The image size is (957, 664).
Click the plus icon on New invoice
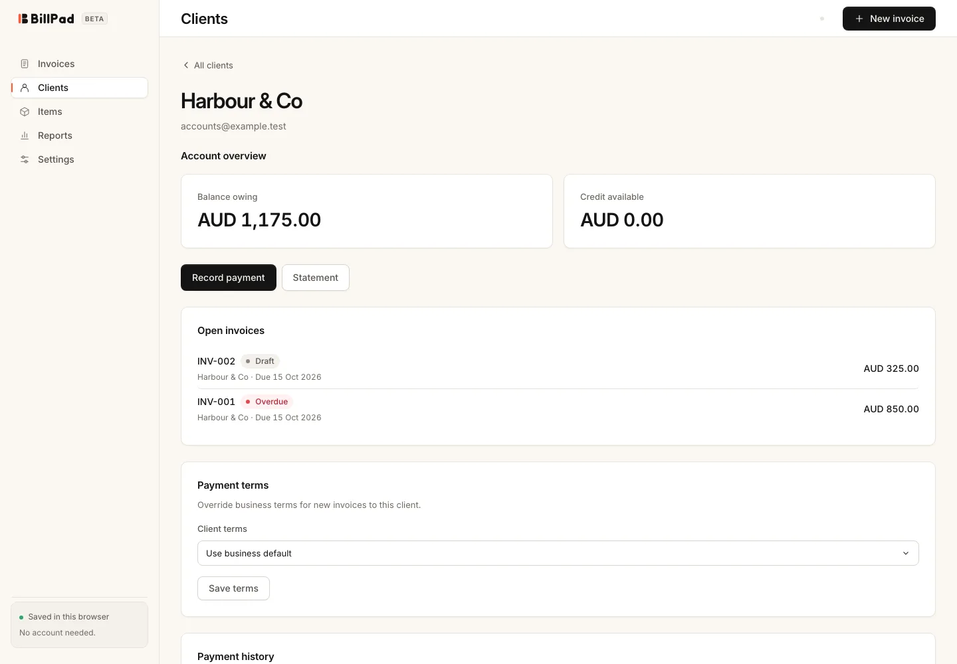[x=859, y=19]
